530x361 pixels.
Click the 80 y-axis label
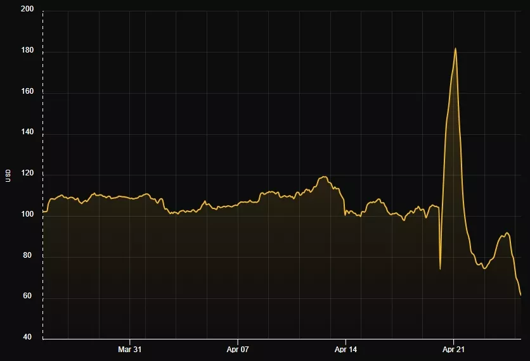pos(27,255)
